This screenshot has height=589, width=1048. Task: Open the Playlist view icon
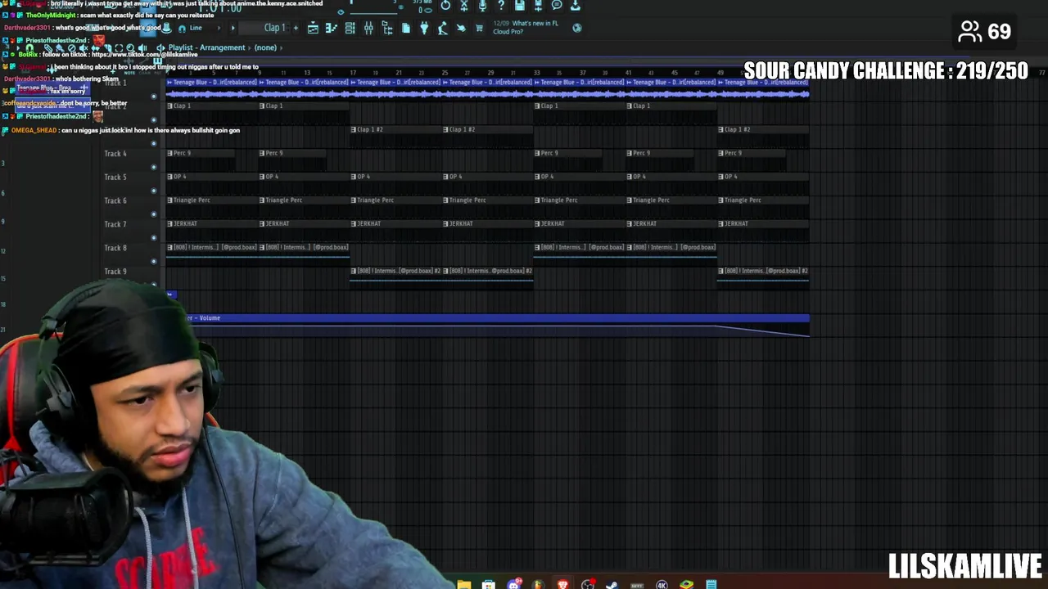[313, 28]
